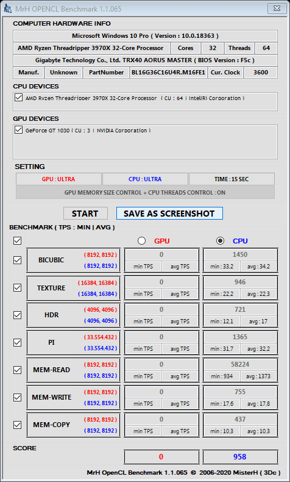The image size is (290, 482).
Task: Click the MEM-COPY GPU min TPS cell
Action: [143, 431]
